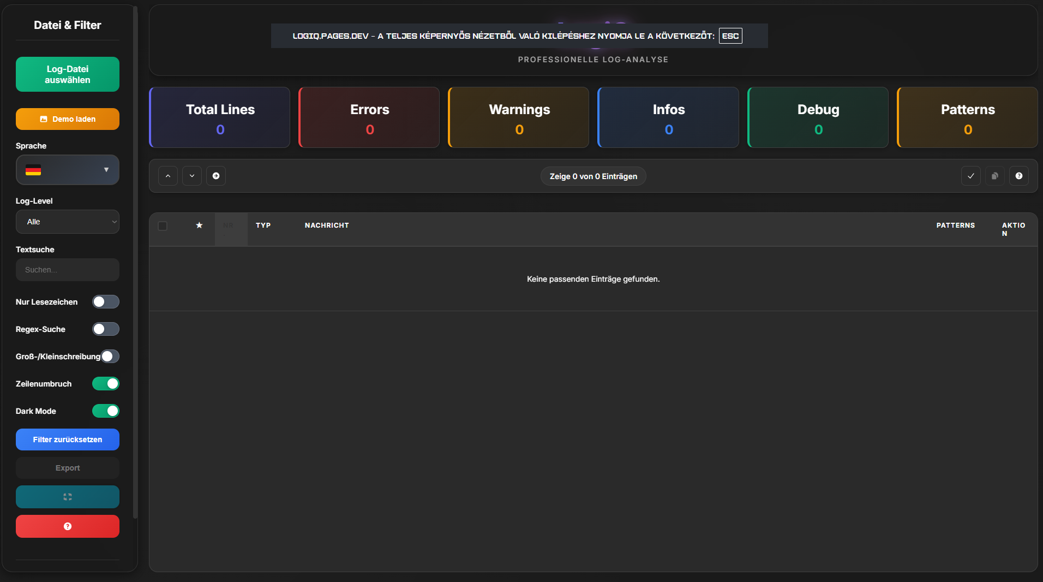Click the up chevron navigation icon
This screenshot has height=582, width=1043.
tap(168, 176)
